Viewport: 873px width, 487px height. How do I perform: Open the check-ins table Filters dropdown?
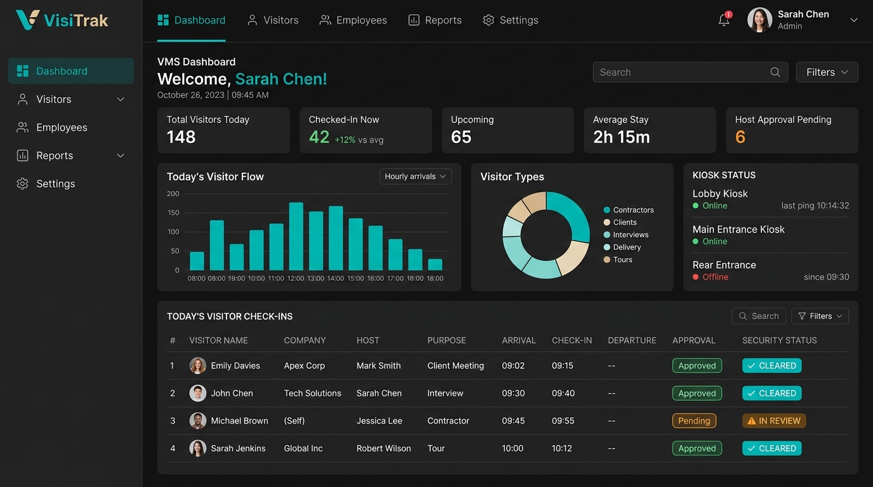[820, 316]
